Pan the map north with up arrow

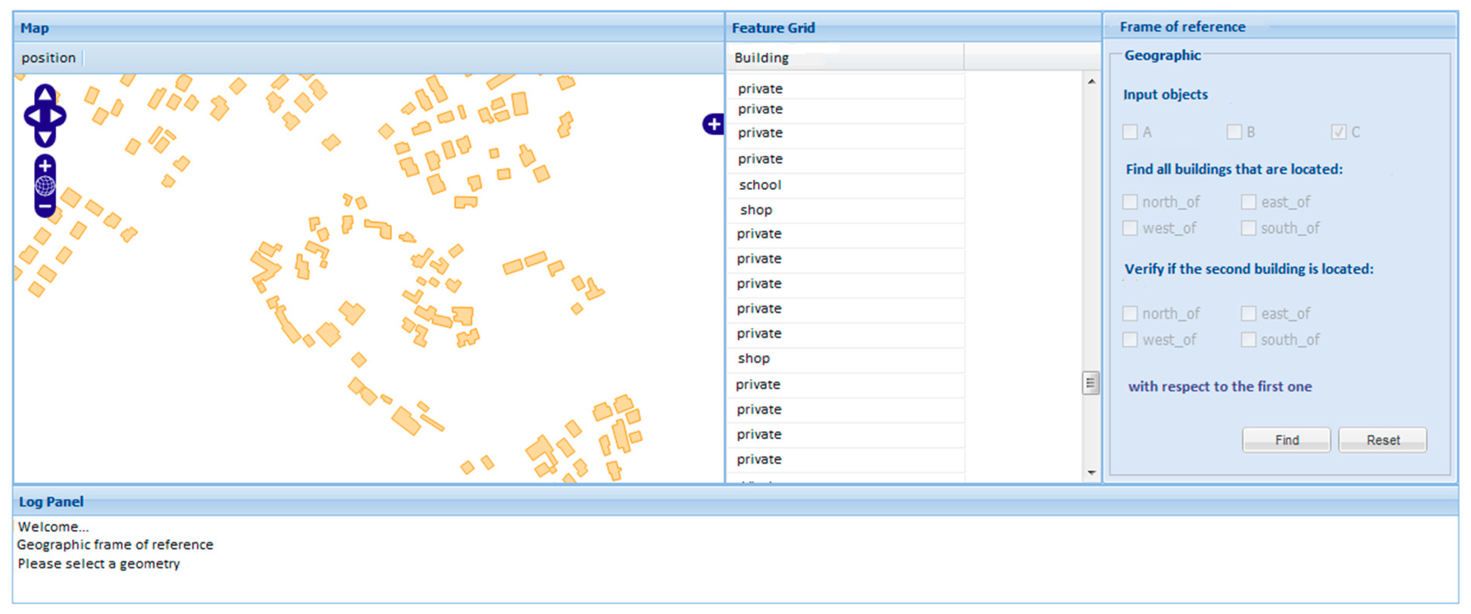coord(45,94)
